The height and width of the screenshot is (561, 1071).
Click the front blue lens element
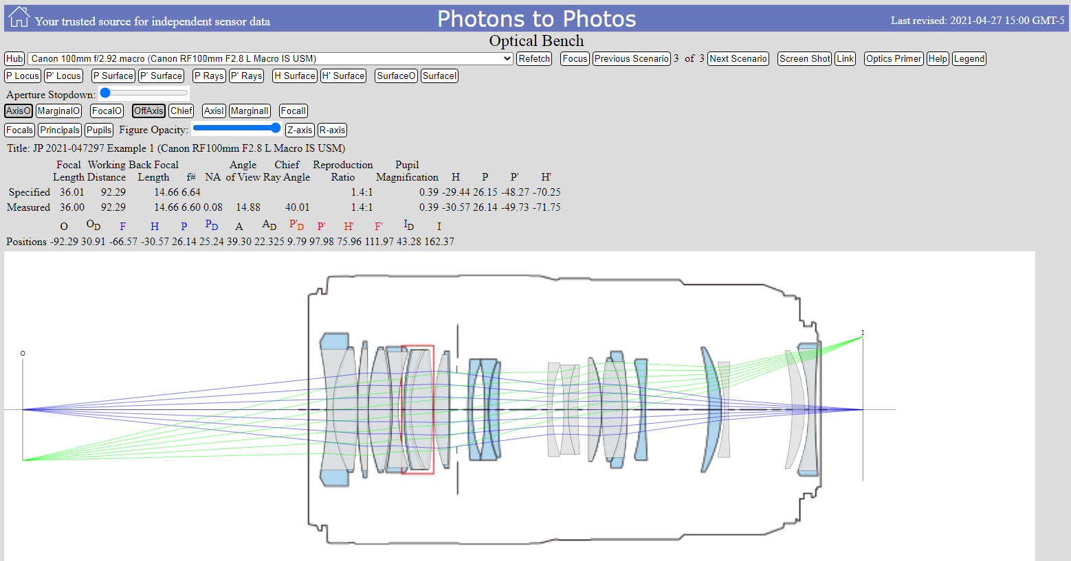click(334, 409)
